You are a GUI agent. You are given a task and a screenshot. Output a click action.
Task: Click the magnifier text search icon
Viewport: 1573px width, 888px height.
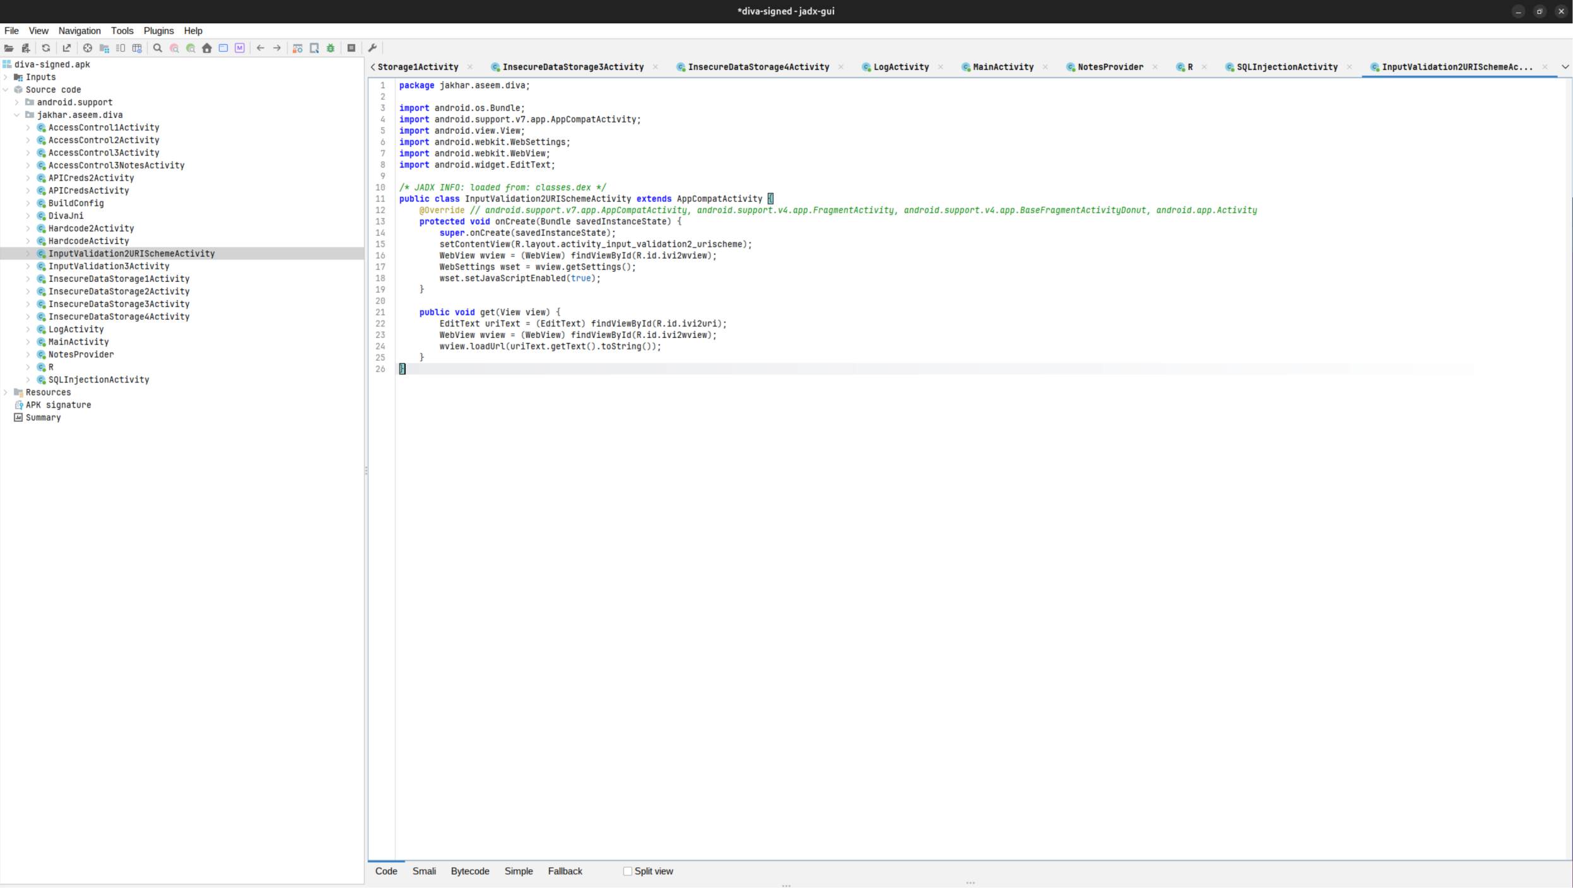point(158,48)
